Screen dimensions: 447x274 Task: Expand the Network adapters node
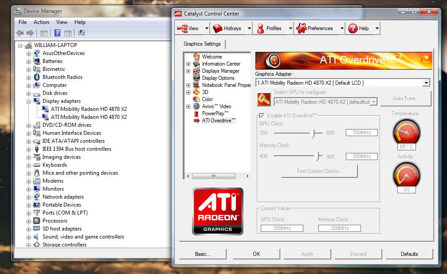point(28,197)
